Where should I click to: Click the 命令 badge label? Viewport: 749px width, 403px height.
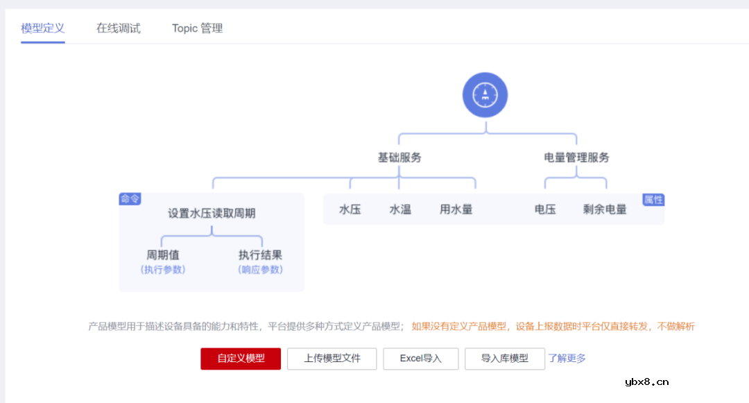(130, 198)
